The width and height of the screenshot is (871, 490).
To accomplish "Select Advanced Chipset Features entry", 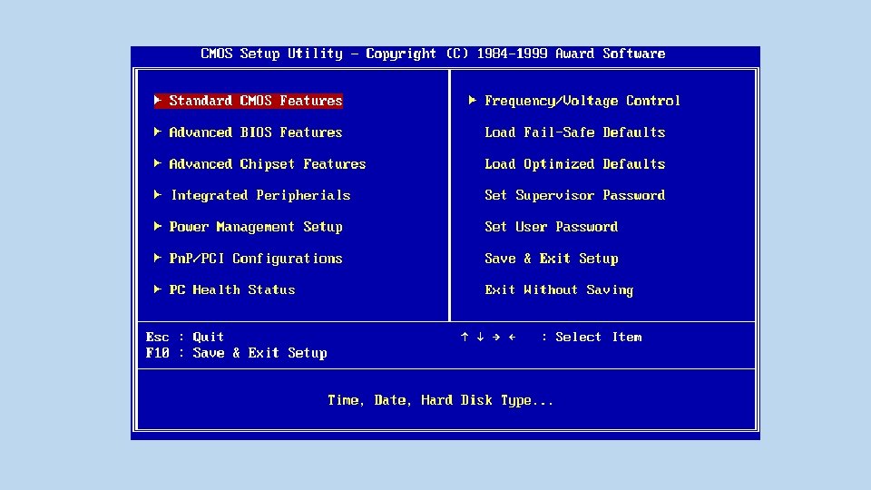I will pyautogui.click(x=267, y=164).
